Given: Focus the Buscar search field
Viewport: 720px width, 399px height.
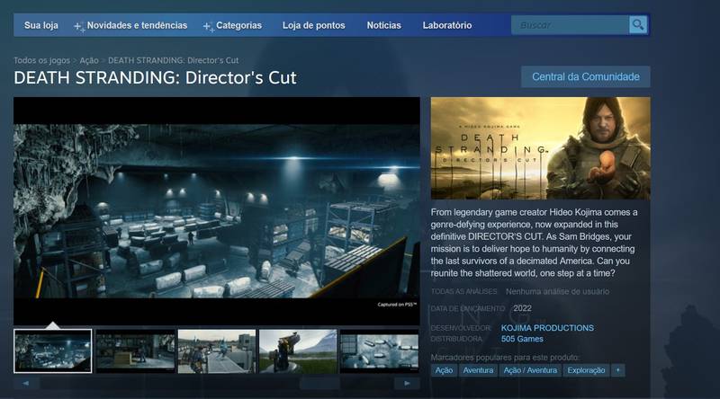Looking at the screenshot, I should point(570,25).
